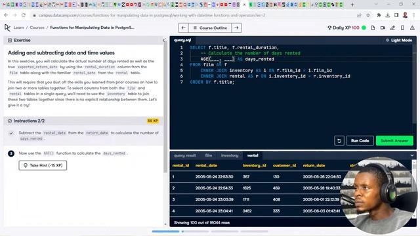Click the 50 XP badge
420x236 pixels.
[x=153, y=121]
